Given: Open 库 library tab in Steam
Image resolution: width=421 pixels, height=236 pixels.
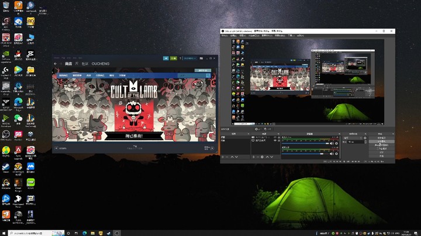Looking at the screenshot, I should [77, 64].
